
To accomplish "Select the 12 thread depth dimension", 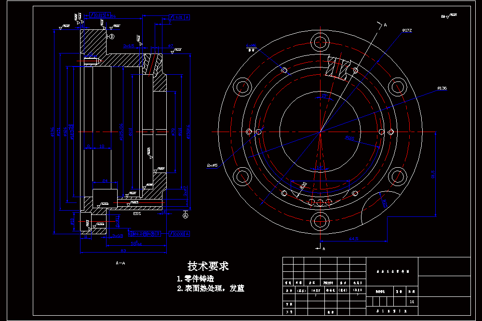I will (91, 54).
